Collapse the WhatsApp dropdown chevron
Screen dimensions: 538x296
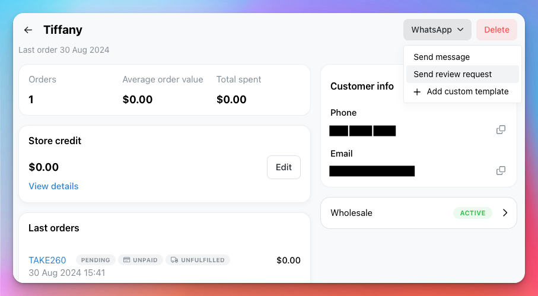coord(460,30)
